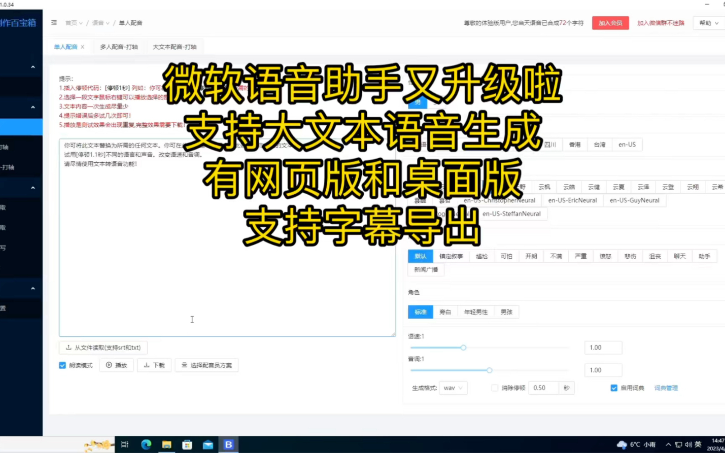Image resolution: width=725 pixels, height=453 pixels.
Task: Choose the 云泽 voice
Action: (x=643, y=187)
